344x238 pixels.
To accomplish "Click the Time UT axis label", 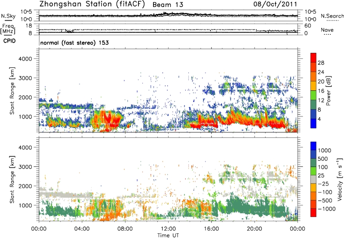I will tap(168, 235).
